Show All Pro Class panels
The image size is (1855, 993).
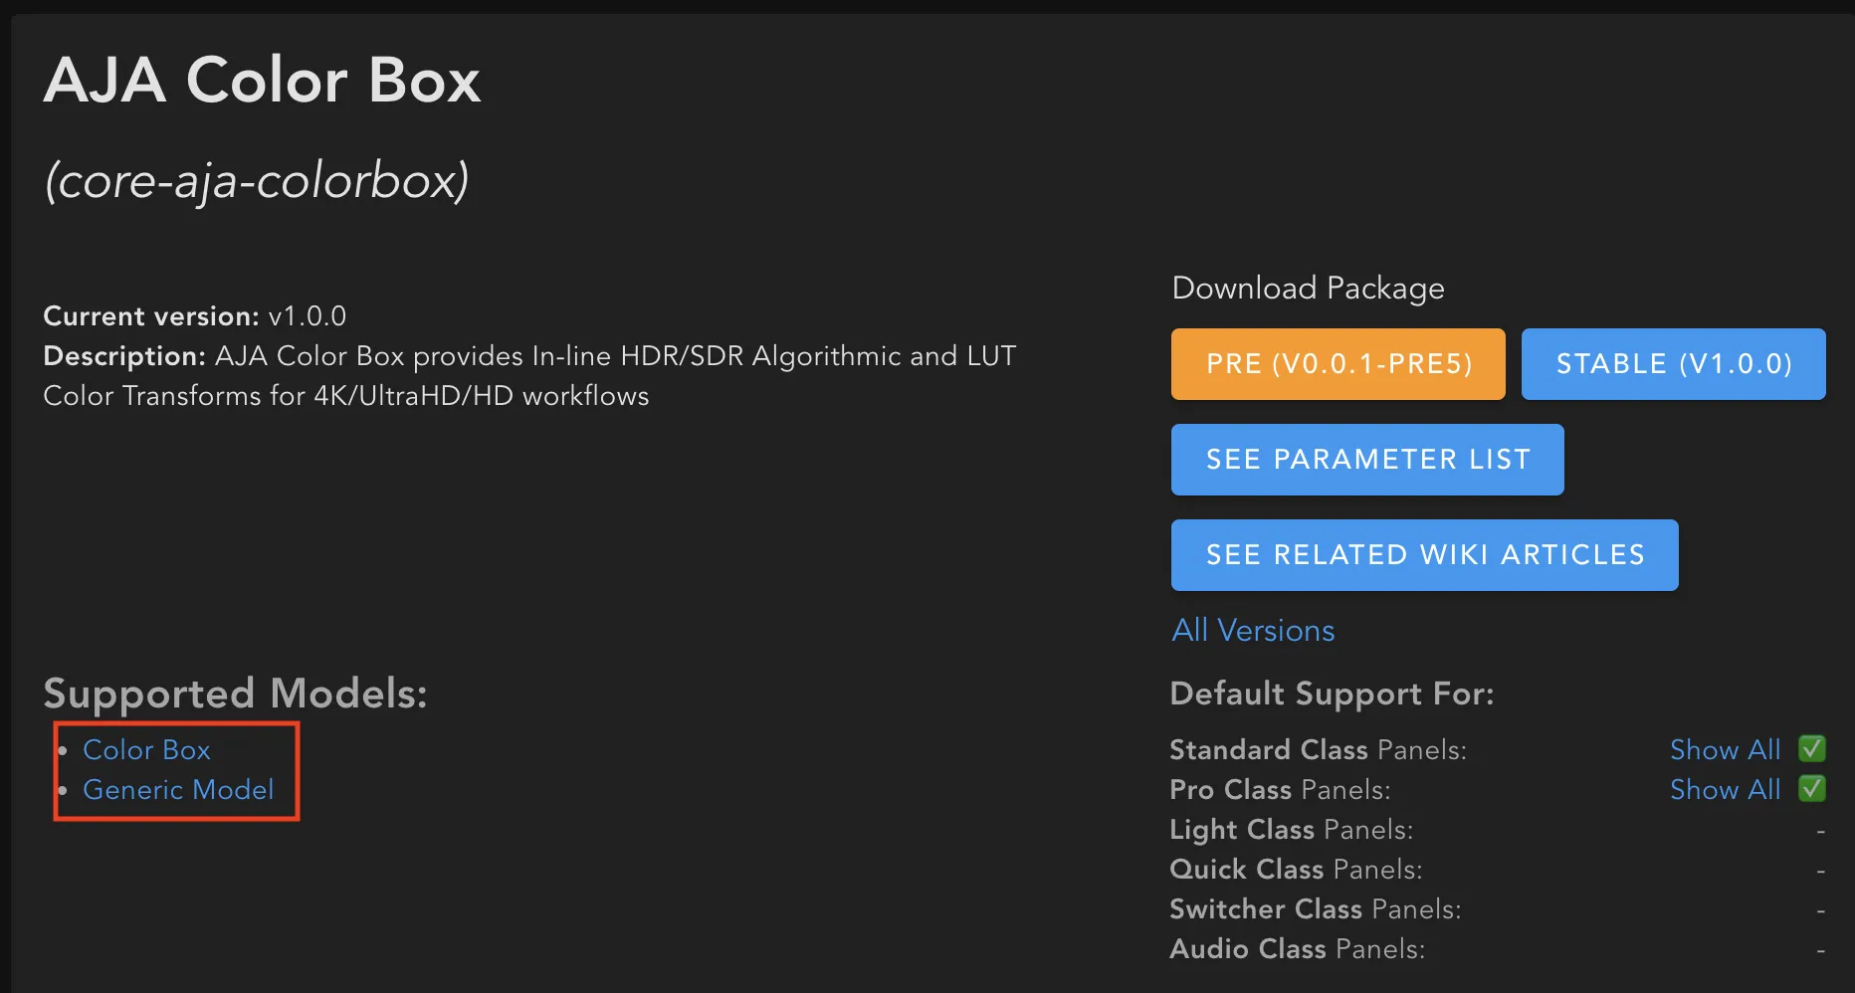(1725, 789)
